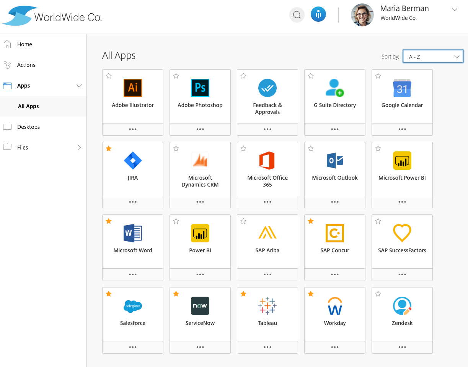Click the G Suite Directory label
468x367 pixels.
pyautogui.click(x=335, y=105)
